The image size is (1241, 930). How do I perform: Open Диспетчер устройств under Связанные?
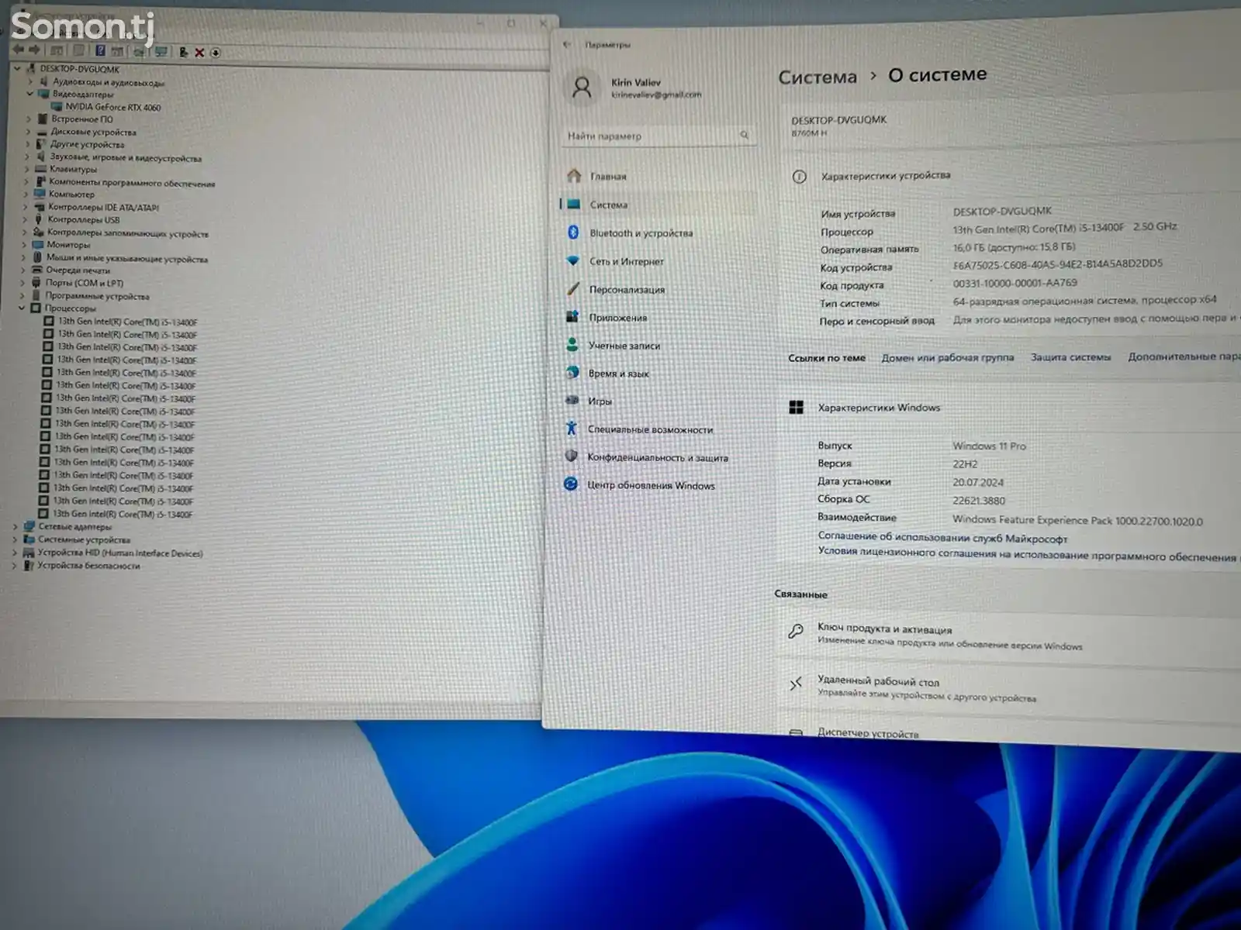(x=868, y=733)
